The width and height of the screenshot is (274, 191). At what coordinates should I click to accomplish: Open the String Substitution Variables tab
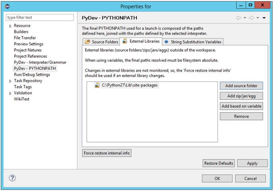pos(193,42)
